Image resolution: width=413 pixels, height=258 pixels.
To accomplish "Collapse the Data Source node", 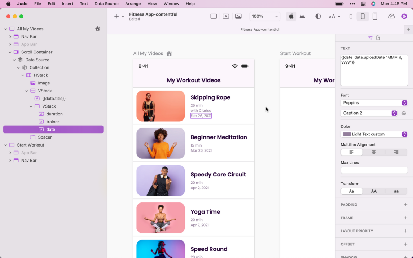I will (14, 60).
